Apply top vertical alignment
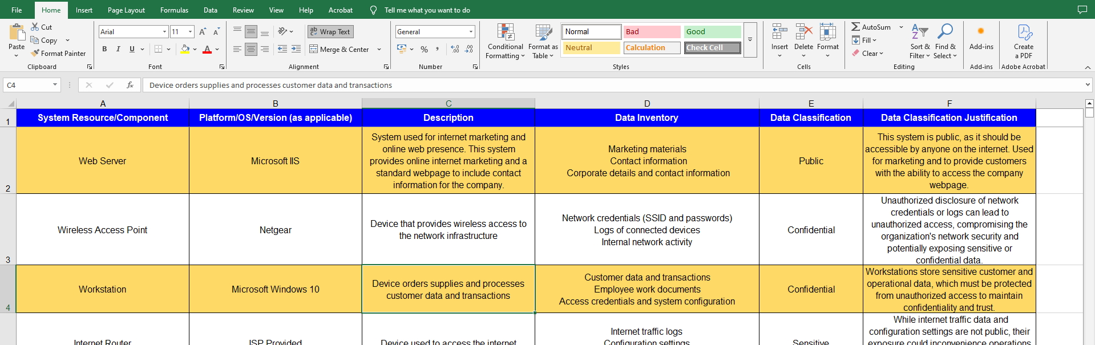 [237, 31]
